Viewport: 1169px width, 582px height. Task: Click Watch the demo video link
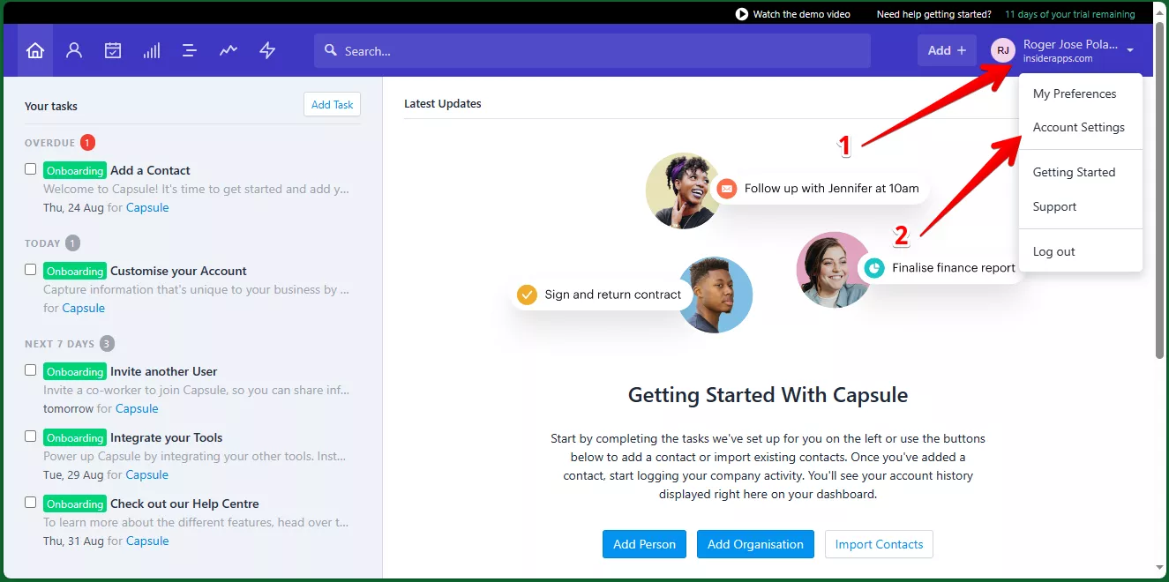pos(801,14)
